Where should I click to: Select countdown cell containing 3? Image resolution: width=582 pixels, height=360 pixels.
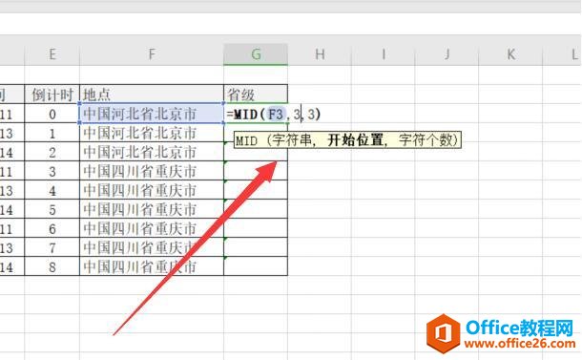52,171
